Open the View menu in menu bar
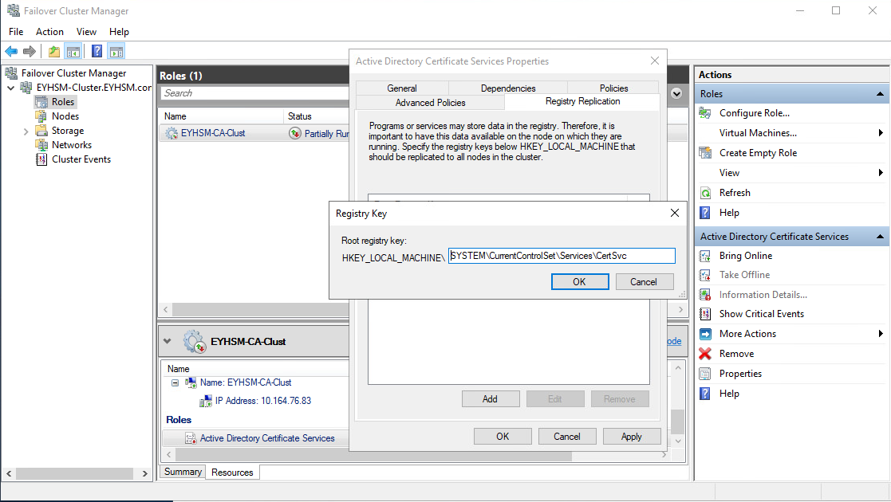Screen dimensions: 891x502 point(86,32)
